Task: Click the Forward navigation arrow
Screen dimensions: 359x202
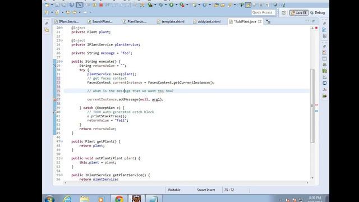Action: (85, 12)
